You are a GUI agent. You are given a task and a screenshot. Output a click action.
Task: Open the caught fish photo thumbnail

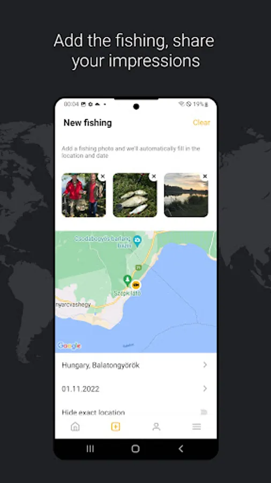(x=135, y=195)
